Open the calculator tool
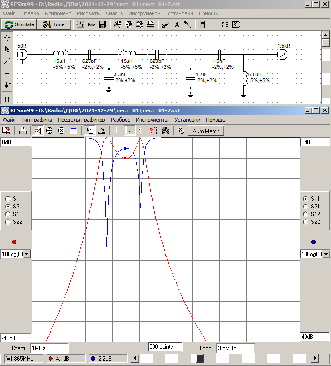Image resolution: width=331 pixels, height=366 pixels. click(x=203, y=24)
